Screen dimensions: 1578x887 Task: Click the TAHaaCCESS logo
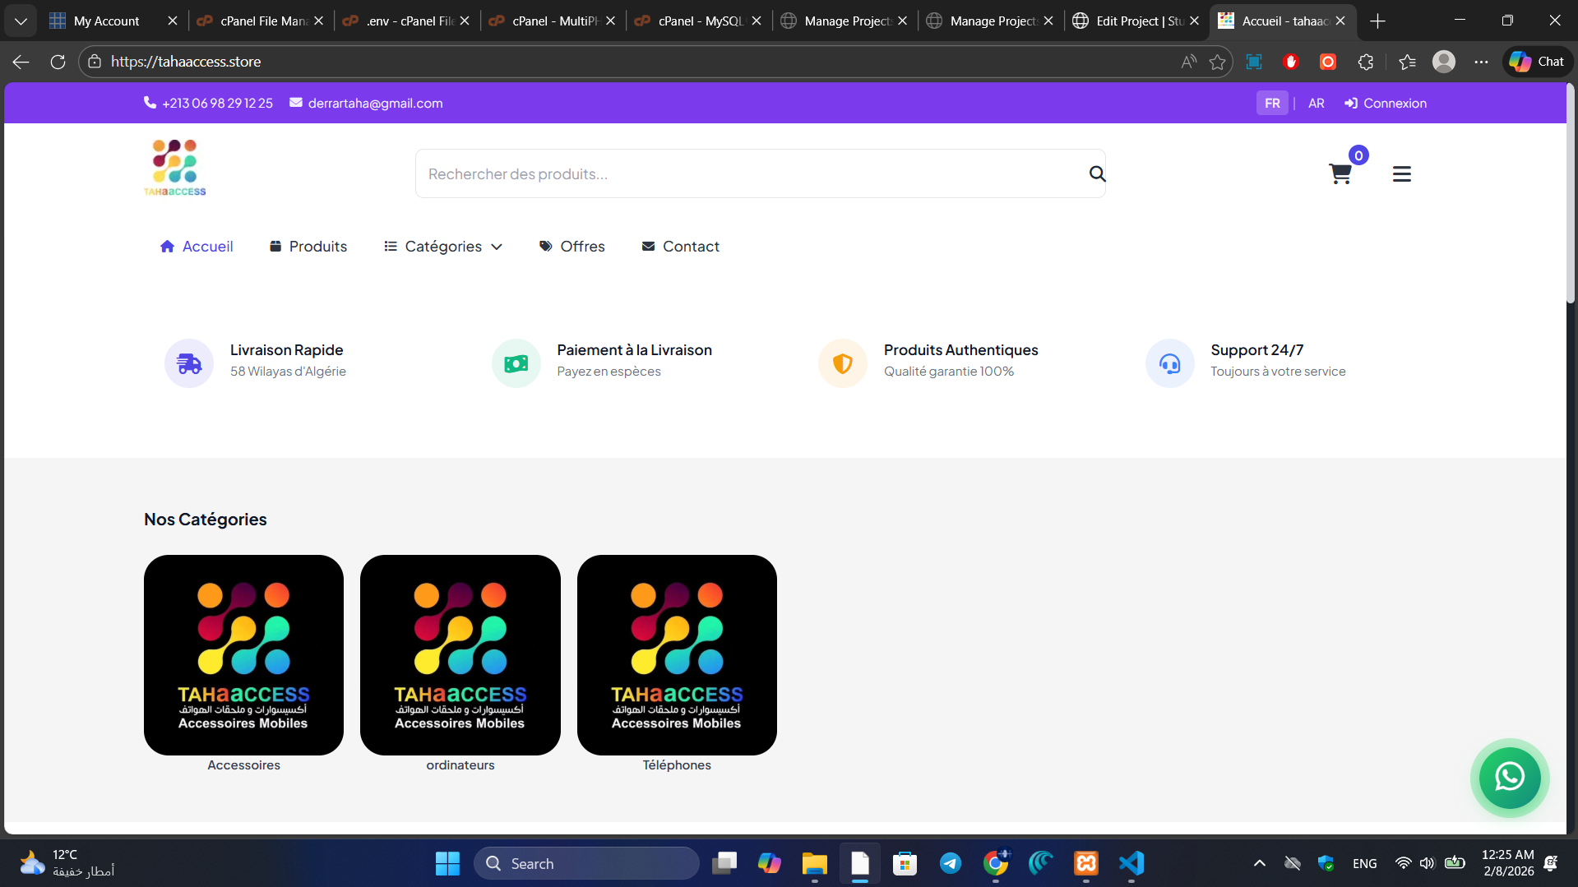click(x=174, y=167)
